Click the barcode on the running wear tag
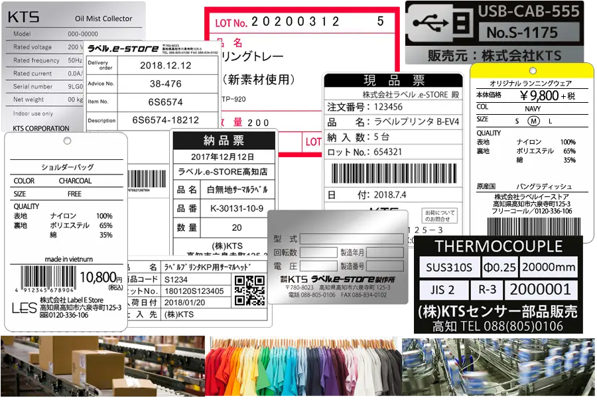The width and height of the screenshot is (597, 404). click(534, 226)
